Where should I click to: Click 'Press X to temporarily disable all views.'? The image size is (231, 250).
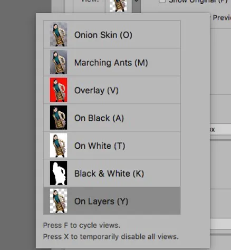point(111,237)
